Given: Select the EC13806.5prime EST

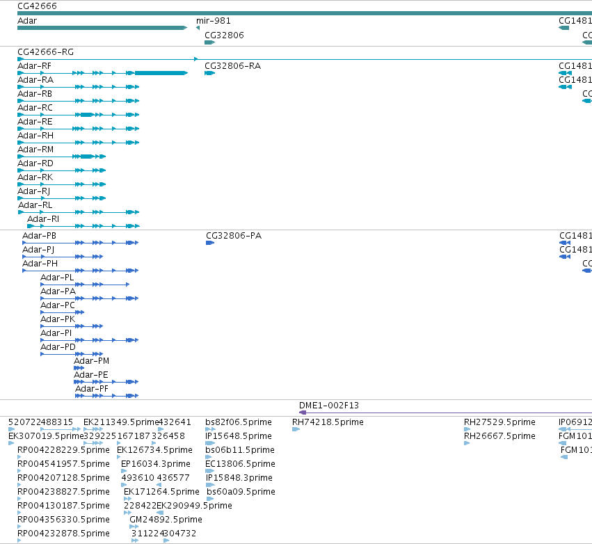Looking at the screenshot, I should tap(210, 471).
